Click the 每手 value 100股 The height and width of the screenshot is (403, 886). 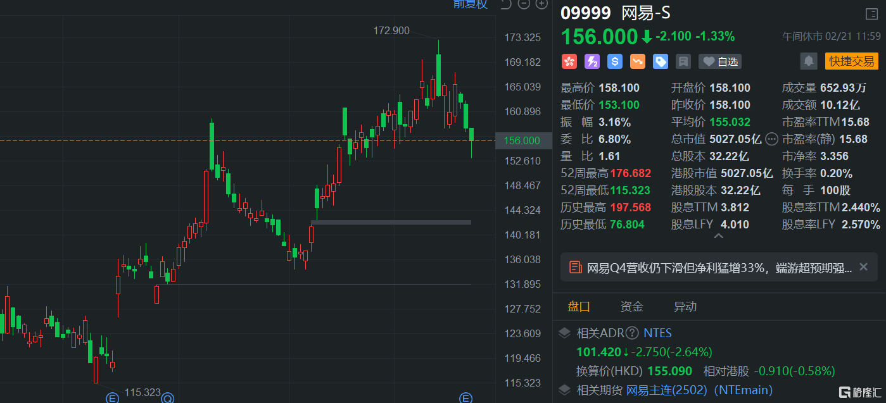tap(835, 190)
